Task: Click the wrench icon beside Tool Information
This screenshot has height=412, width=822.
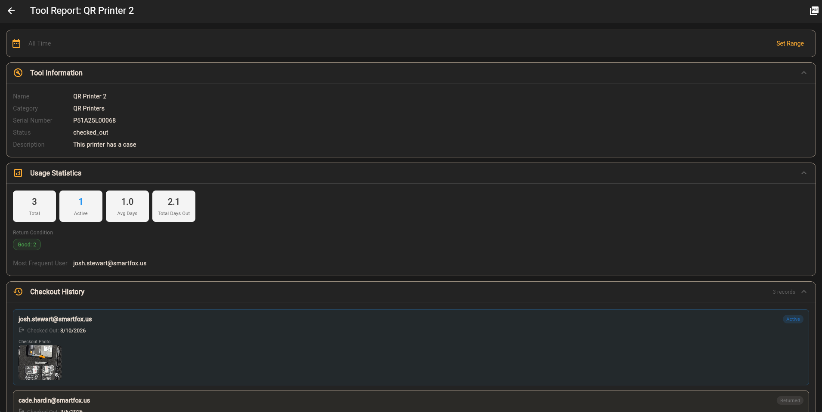Action: coord(18,73)
